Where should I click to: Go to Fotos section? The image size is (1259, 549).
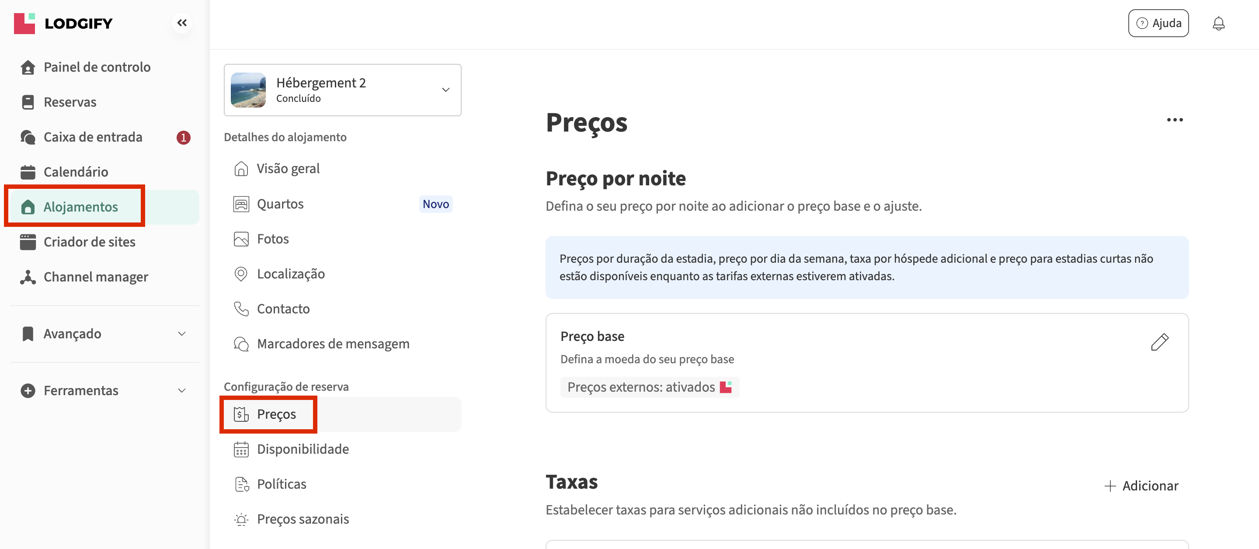[272, 239]
